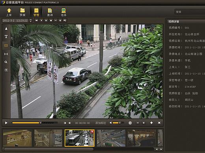Click the plus icon in top toolbar

[x=60, y=20]
